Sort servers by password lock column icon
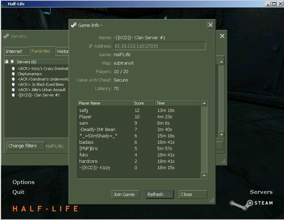Viewport: 284px width, 220px height. [x=7, y=62]
